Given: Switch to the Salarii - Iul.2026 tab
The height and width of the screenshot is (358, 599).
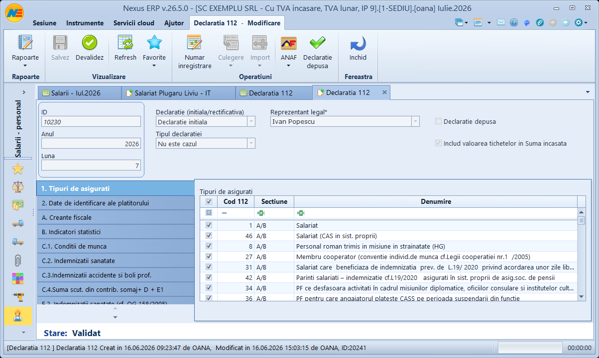Looking at the screenshot, I should point(79,93).
